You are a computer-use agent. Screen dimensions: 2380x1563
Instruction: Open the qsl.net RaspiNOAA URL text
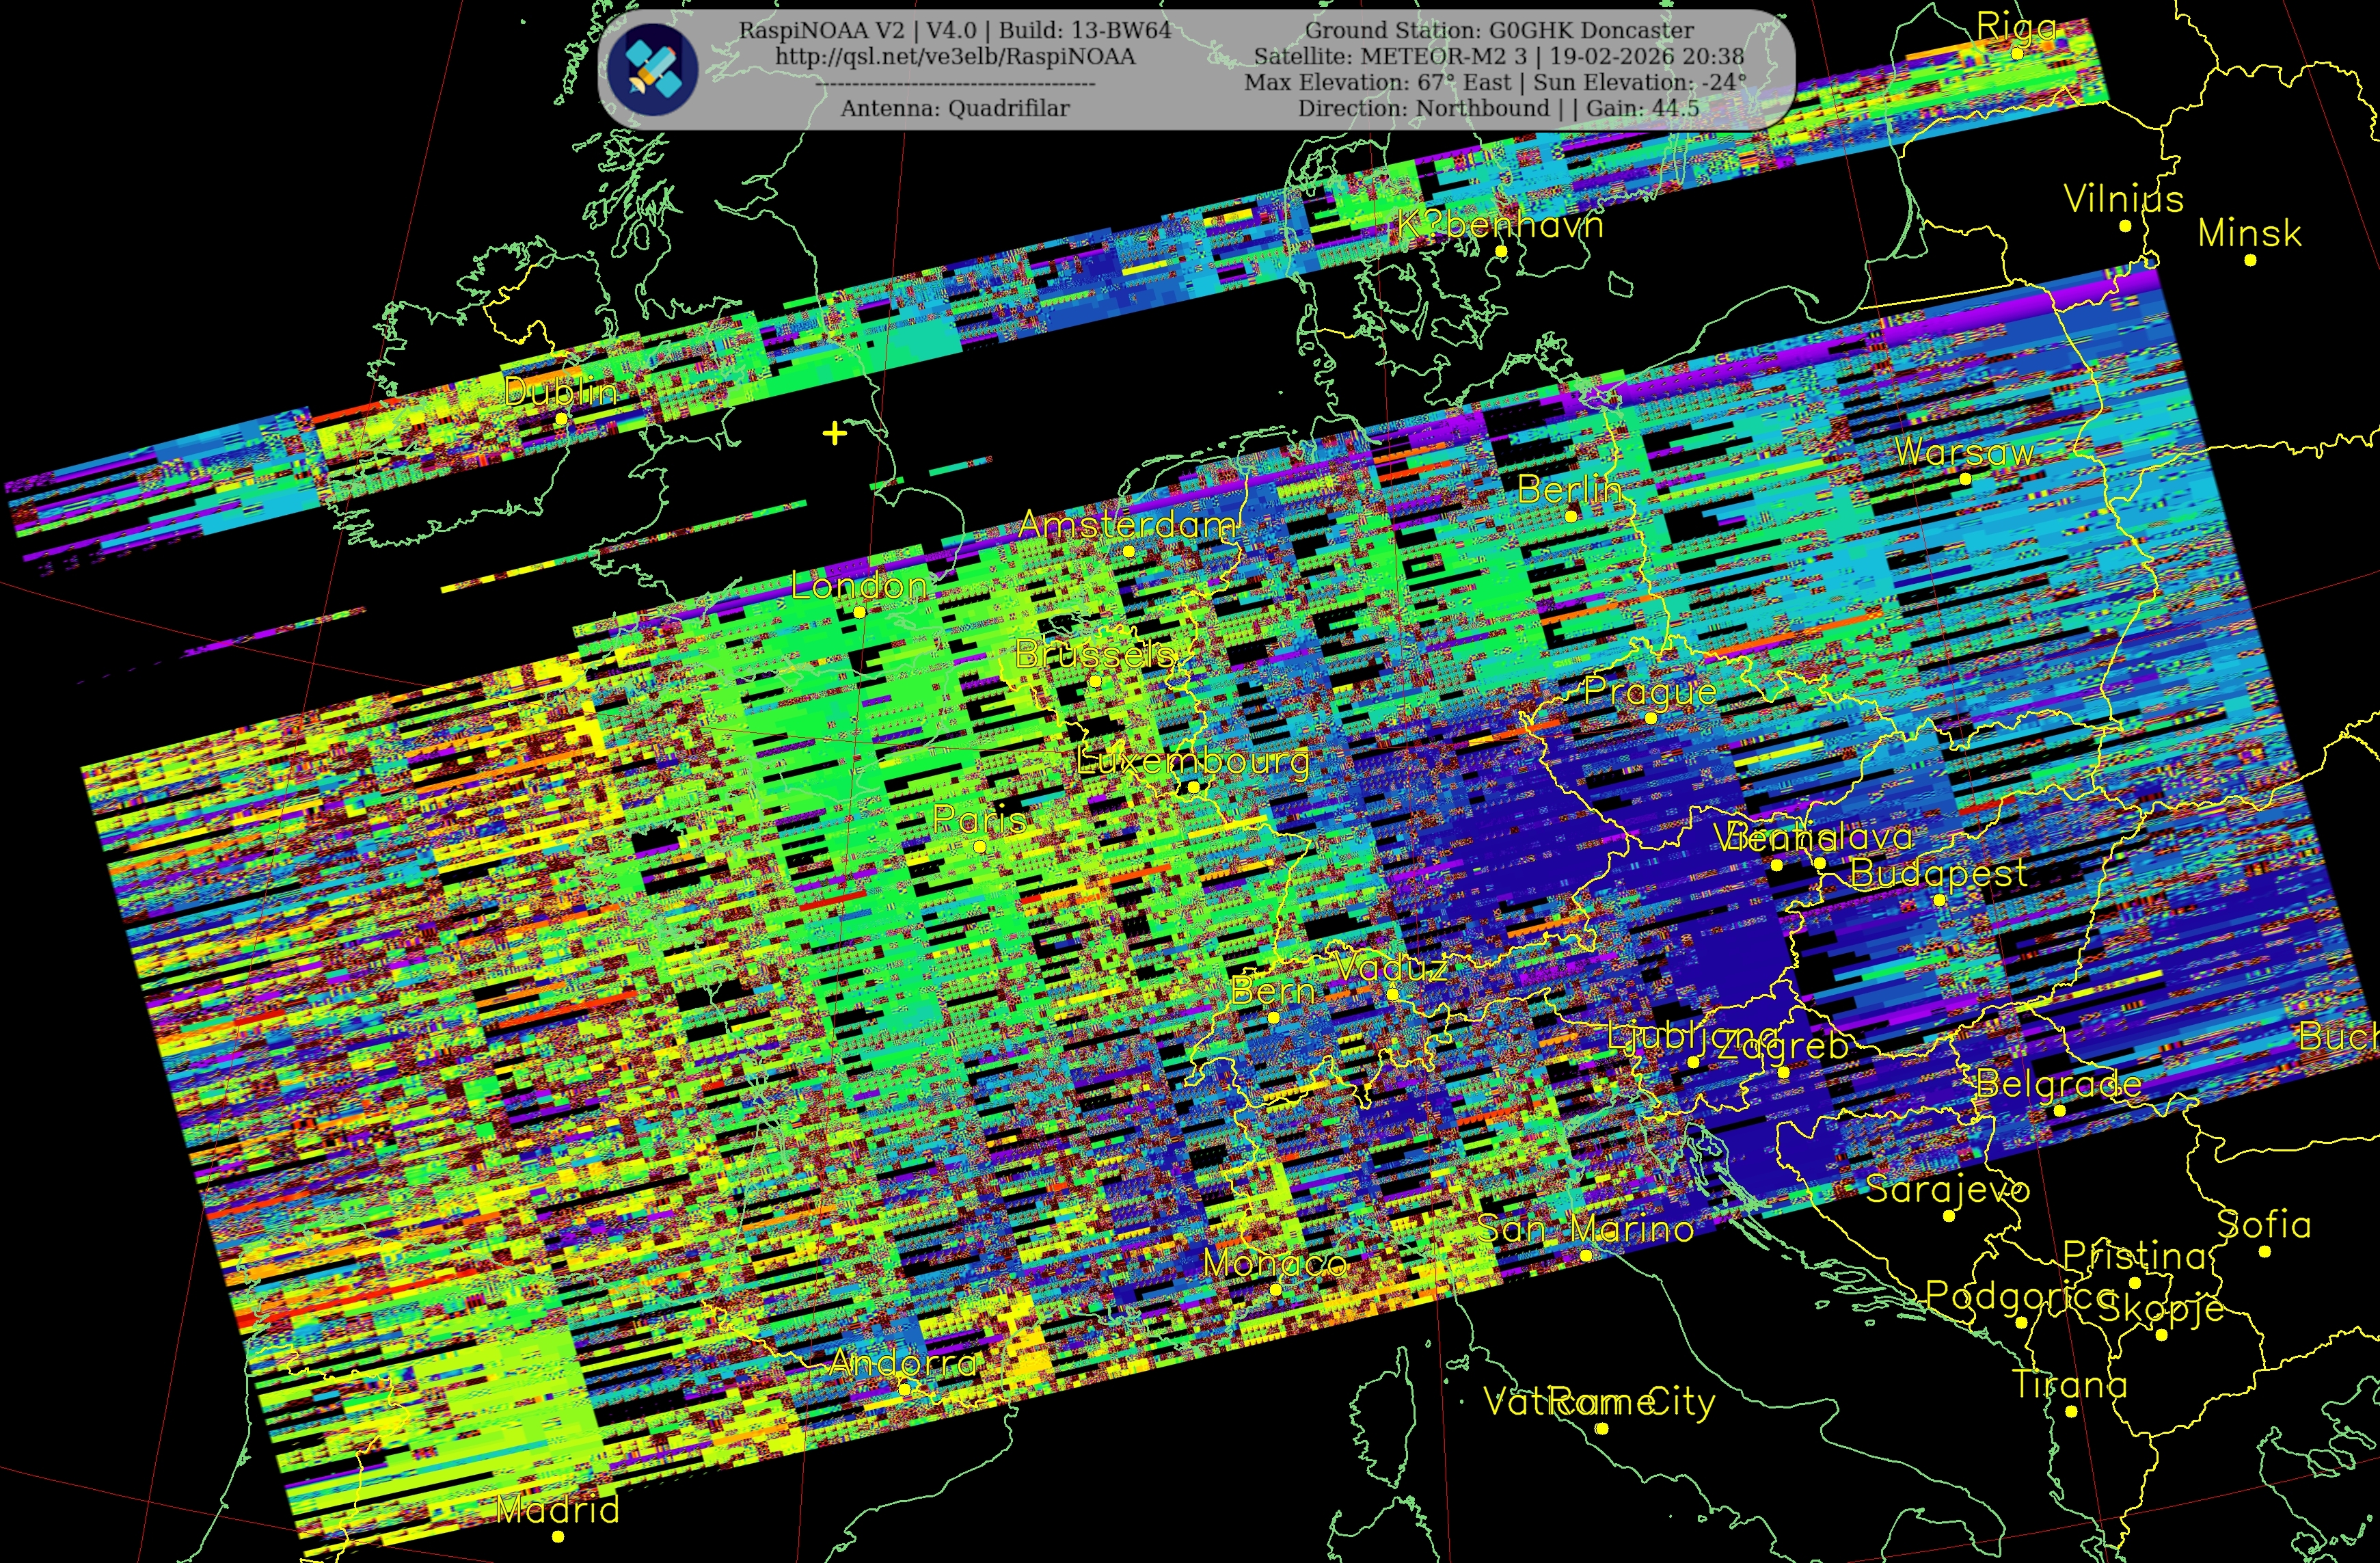coord(955,57)
